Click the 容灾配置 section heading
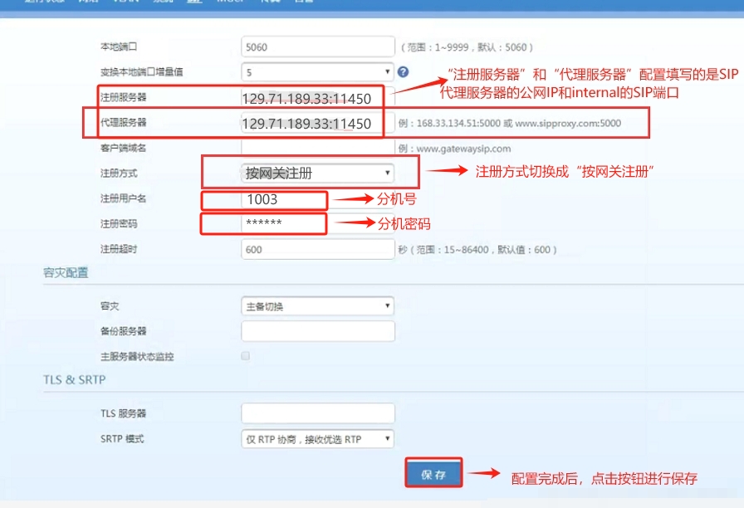Screen dimensions: 744x508 tap(66, 273)
